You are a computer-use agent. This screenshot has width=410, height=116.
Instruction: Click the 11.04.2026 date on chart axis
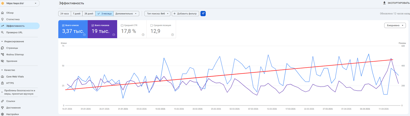point(384,109)
